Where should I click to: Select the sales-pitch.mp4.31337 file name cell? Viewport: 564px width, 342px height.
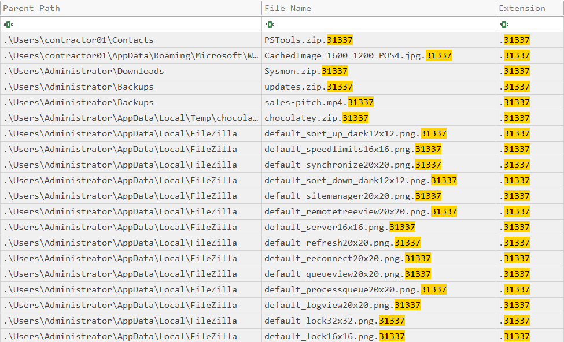coord(319,102)
